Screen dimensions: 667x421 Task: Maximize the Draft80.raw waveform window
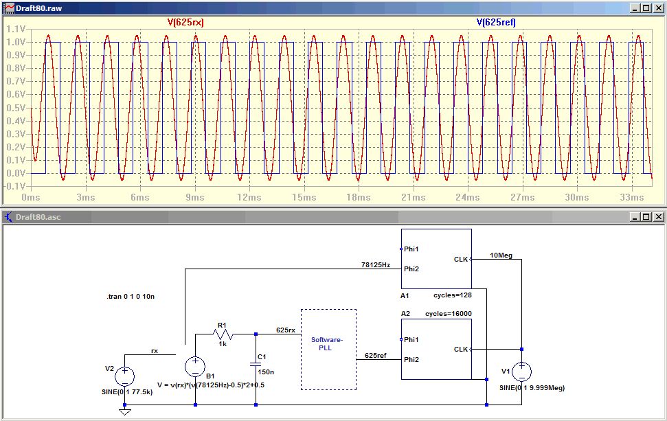coord(646,8)
